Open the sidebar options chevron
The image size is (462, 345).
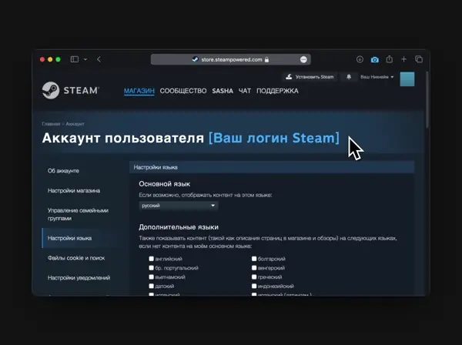(x=85, y=59)
